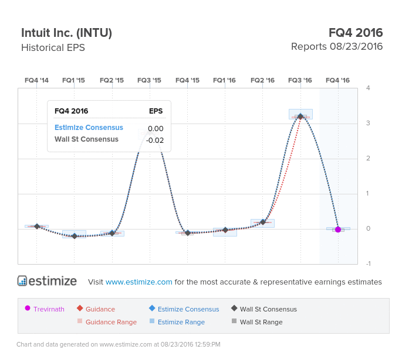Viewport: 402px width, 363px height.
Task: Open the www.estimize.com link
Action: click(x=138, y=282)
